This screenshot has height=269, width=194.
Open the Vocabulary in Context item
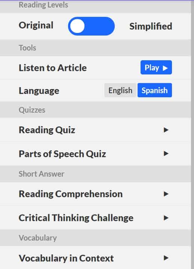pos(95,258)
